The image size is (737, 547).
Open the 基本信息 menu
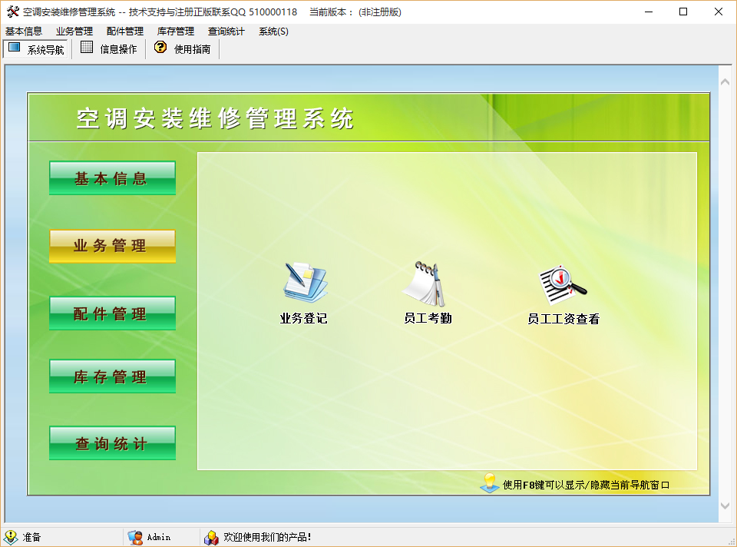(24, 31)
